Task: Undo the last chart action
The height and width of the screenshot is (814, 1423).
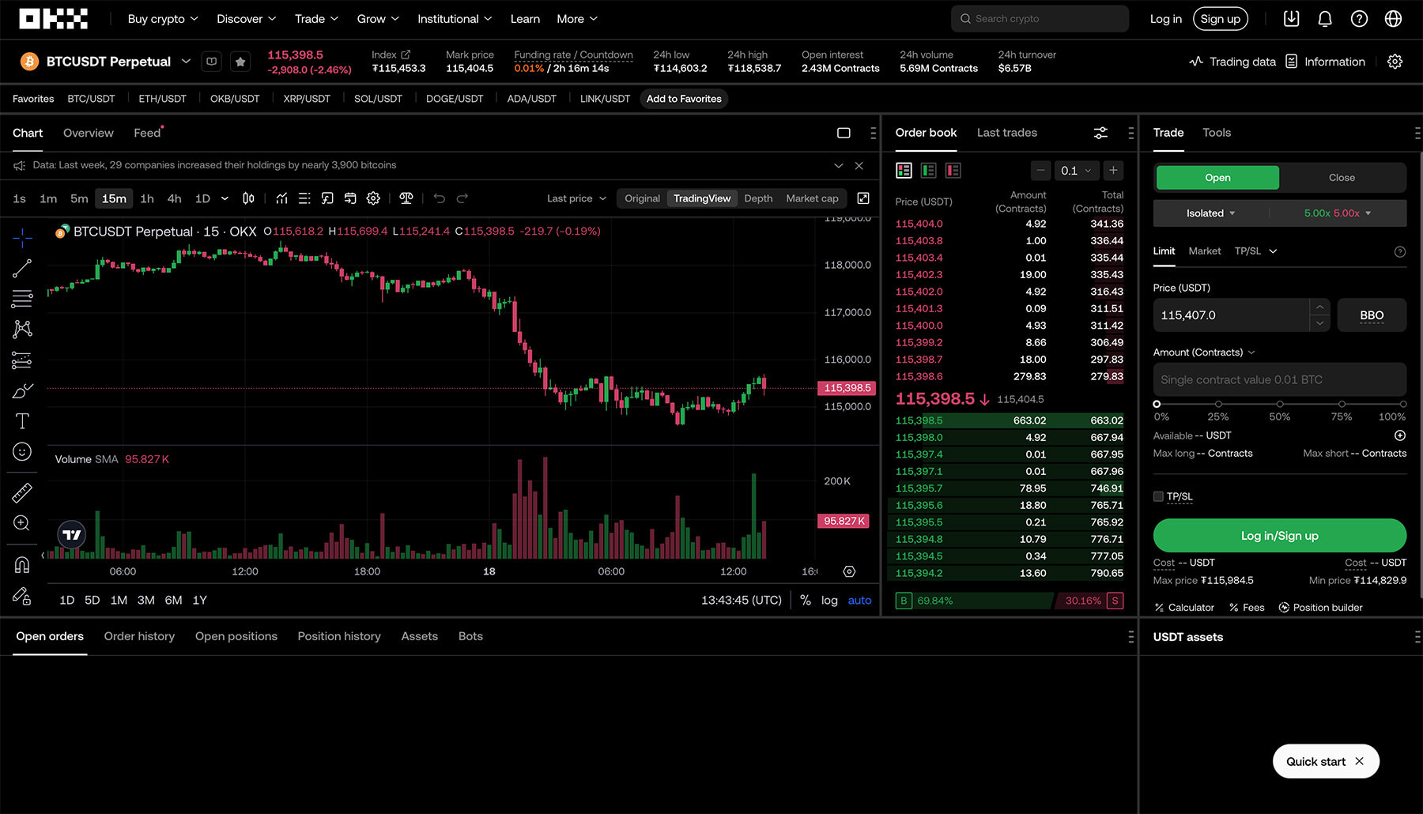Action: click(440, 198)
